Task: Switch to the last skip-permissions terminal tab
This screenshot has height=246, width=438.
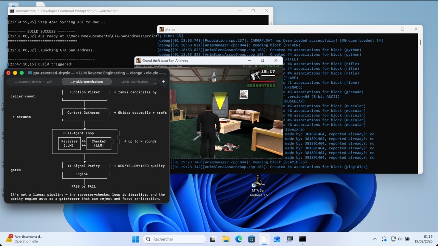Action: tap(134, 82)
